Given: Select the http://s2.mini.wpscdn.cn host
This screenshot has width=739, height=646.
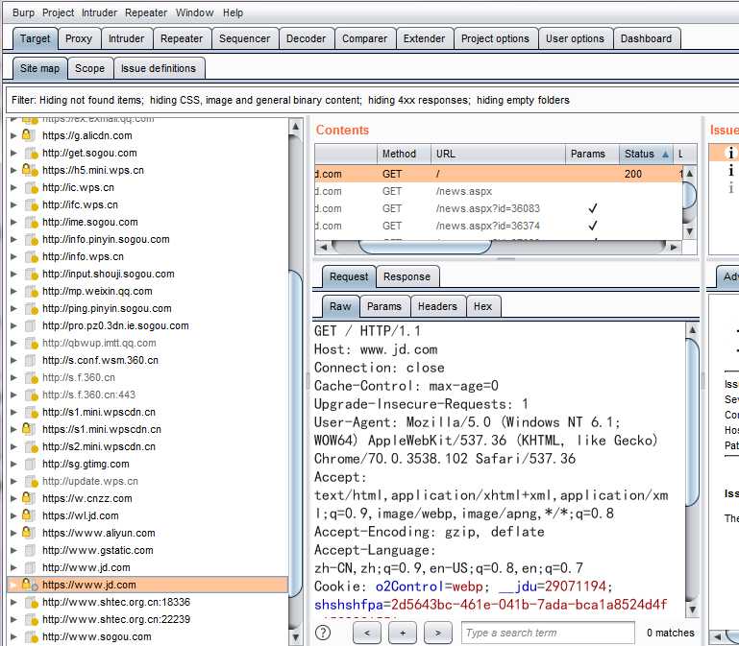Looking at the screenshot, I should coord(99,446).
